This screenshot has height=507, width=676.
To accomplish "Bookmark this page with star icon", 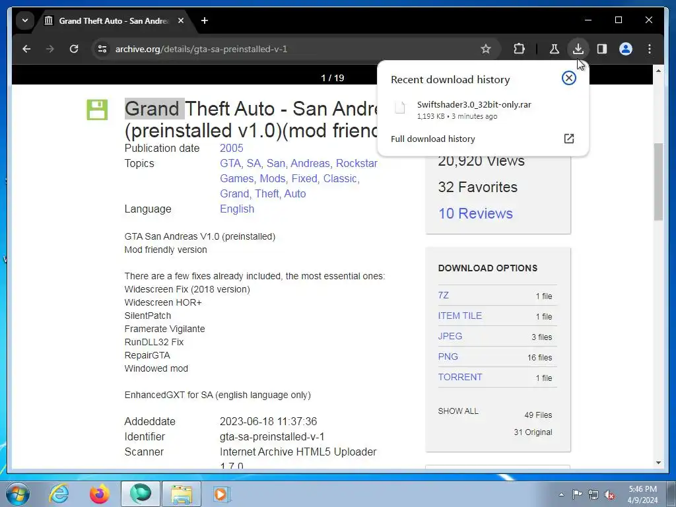I will pyautogui.click(x=486, y=49).
